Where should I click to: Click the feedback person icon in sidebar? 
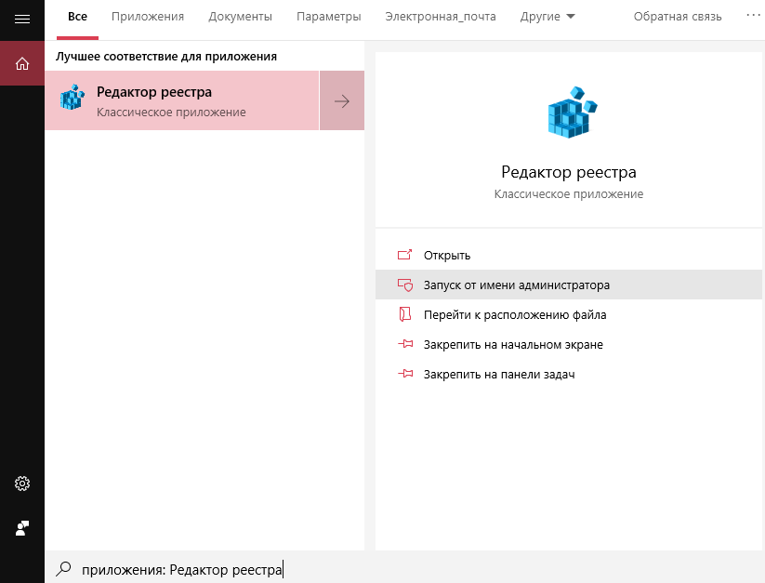click(x=22, y=528)
